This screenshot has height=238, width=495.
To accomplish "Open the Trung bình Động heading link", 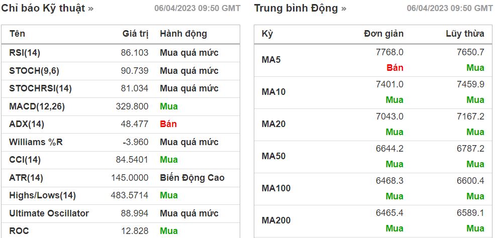I will click(x=296, y=8).
